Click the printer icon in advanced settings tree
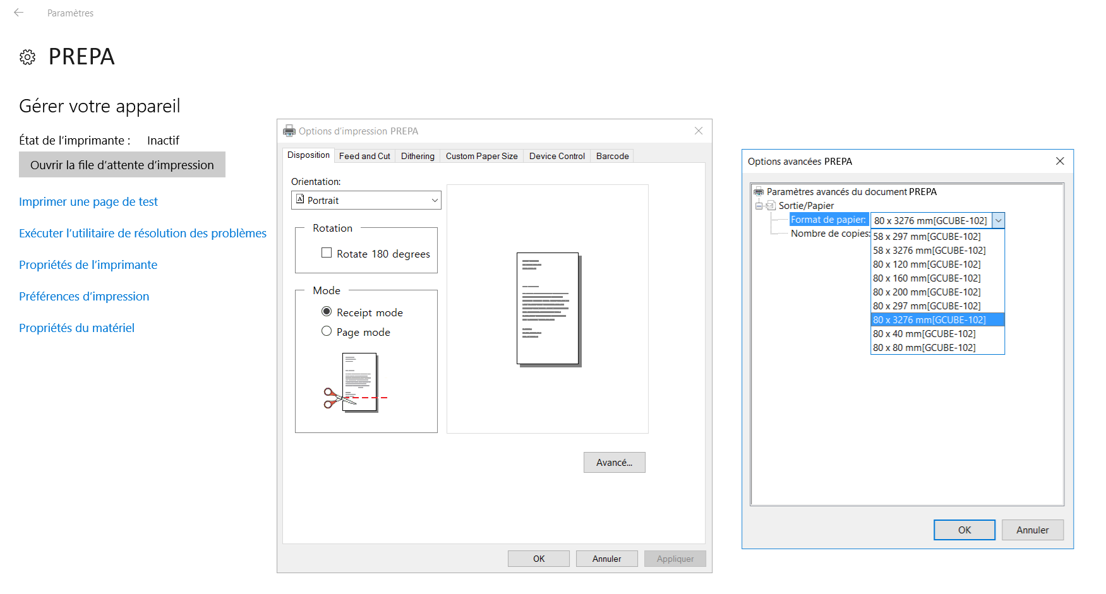Viewport: 1106px width, 594px height. tap(759, 192)
